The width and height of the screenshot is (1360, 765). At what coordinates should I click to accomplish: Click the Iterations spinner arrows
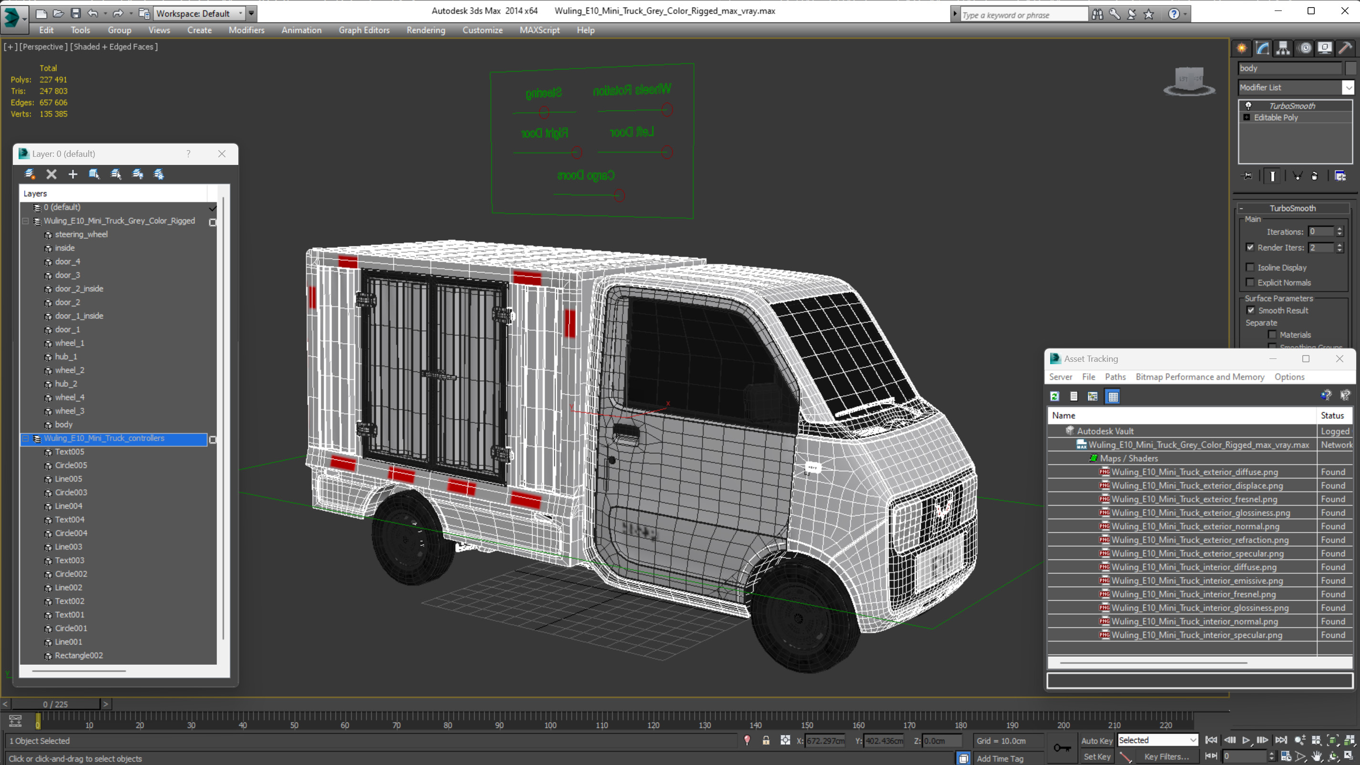(1340, 232)
